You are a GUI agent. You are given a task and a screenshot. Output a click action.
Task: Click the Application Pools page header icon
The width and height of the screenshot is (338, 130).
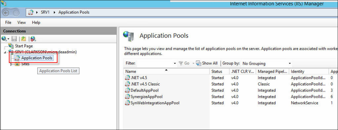[129, 36]
